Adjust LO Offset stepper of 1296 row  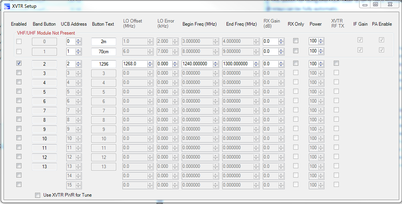[x=150, y=64]
